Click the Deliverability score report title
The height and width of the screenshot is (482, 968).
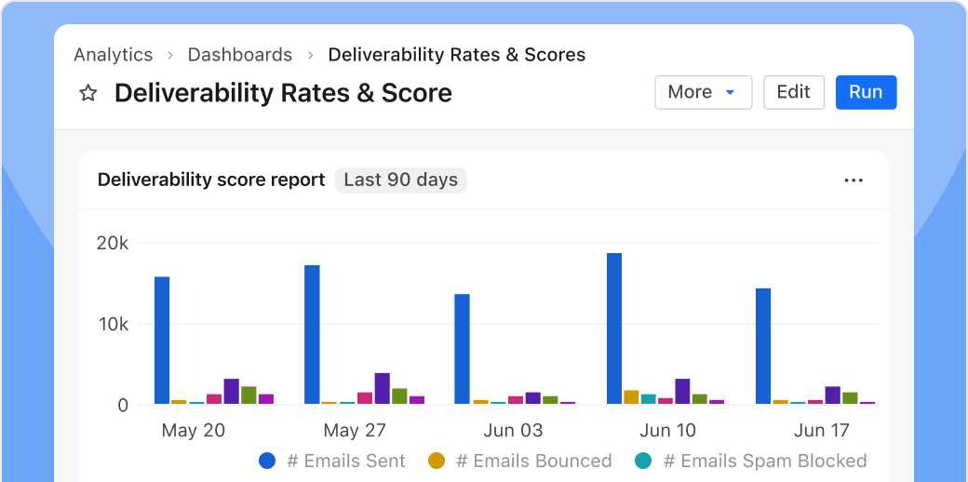(x=211, y=181)
